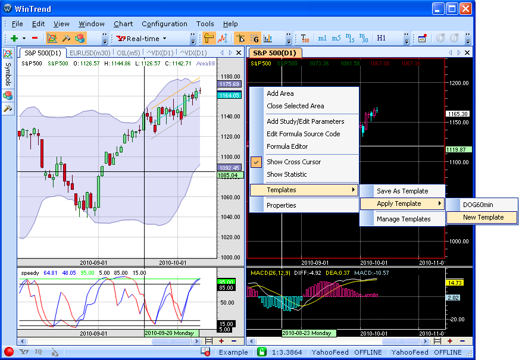Screen dimensions: 519x360
Task: Choose New Template
Action: [x=482, y=217]
